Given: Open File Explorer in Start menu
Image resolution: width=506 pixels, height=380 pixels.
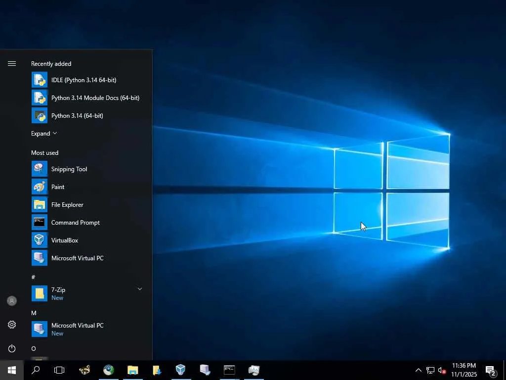Looking at the screenshot, I should 87,204.
